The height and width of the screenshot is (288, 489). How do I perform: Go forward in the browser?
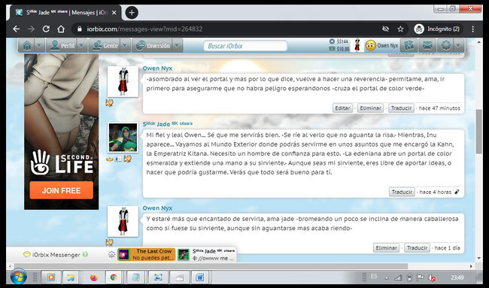pyautogui.click(x=31, y=29)
